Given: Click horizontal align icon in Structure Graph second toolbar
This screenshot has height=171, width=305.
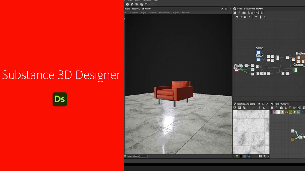Looking at the screenshot, I should click(x=256, y=17).
